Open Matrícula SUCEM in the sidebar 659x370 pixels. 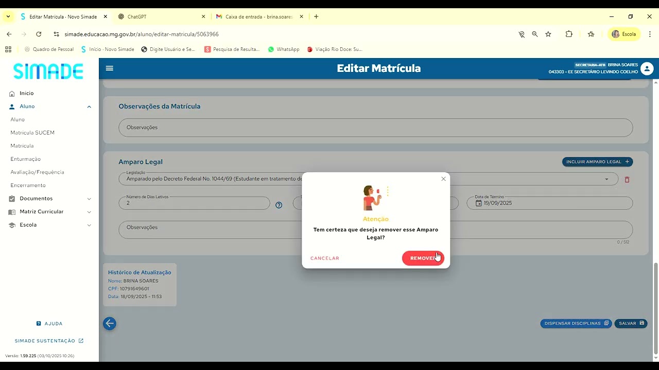click(x=32, y=133)
